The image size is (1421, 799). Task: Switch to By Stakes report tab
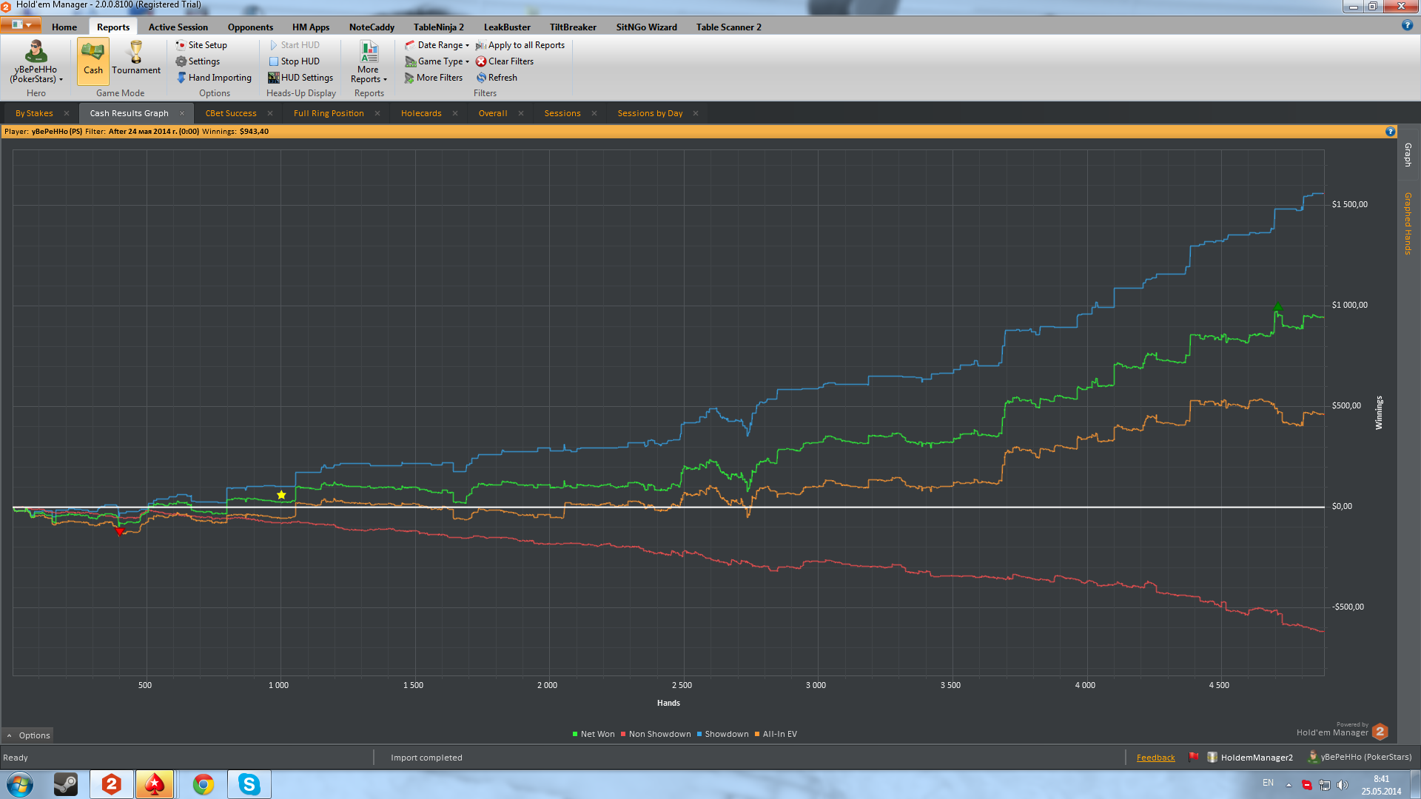(34, 113)
